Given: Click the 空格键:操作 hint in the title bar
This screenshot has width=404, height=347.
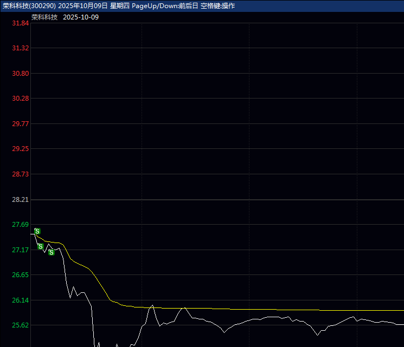Looking at the screenshot, I should coord(214,5).
